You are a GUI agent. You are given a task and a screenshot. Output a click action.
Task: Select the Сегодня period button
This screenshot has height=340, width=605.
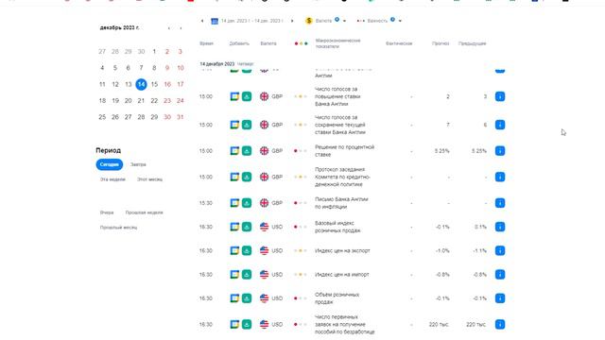(110, 164)
